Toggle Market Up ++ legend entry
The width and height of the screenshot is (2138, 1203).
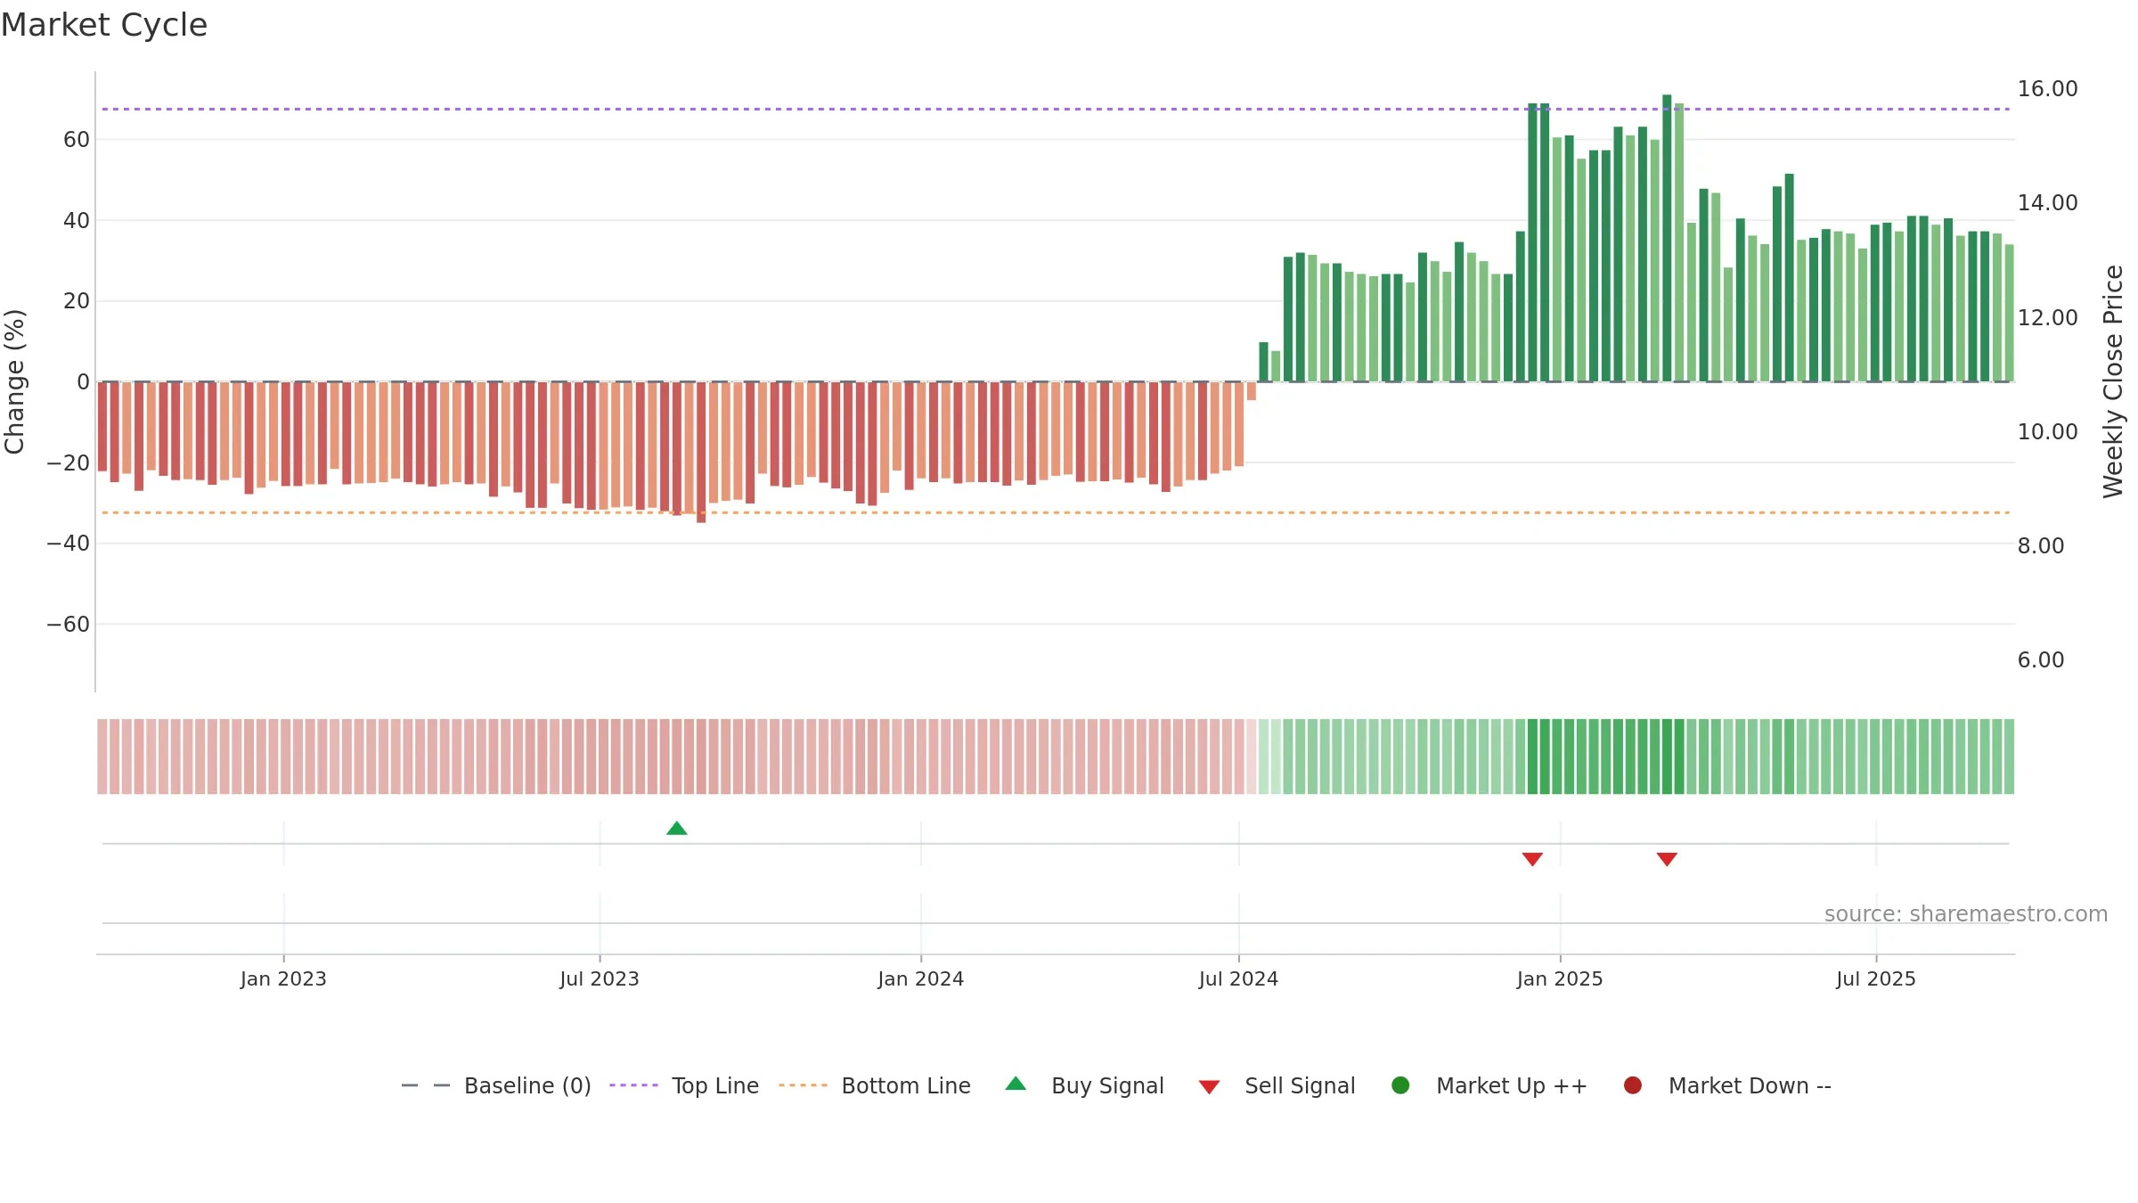coord(1489,1085)
